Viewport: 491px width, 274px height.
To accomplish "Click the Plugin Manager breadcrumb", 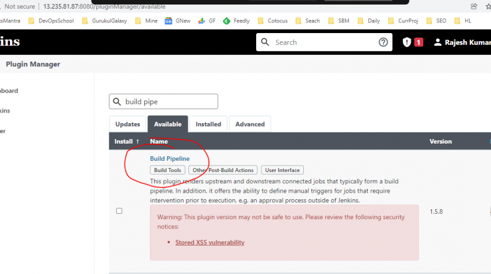I will click(33, 64).
